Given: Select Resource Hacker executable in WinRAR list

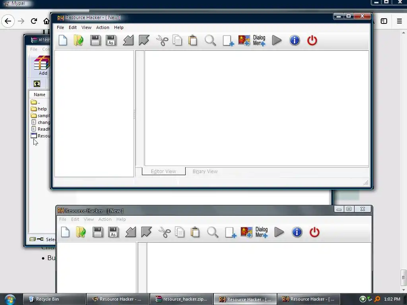Looking at the screenshot, I should click(x=41, y=136).
